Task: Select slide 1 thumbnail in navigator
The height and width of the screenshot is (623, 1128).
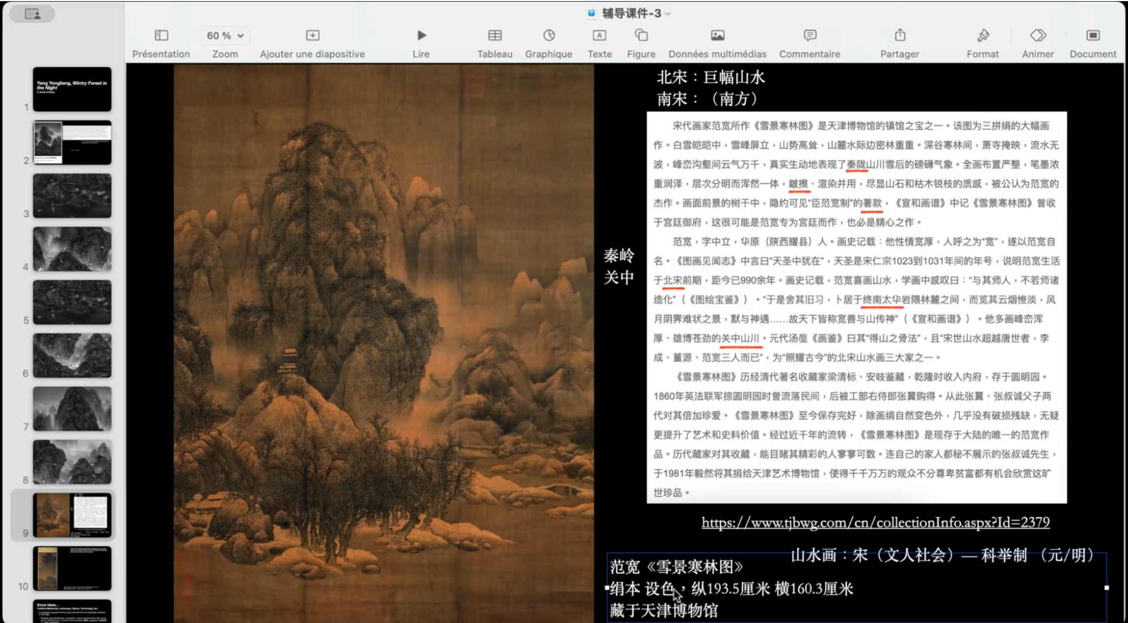Action: pyautogui.click(x=72, y=89)
